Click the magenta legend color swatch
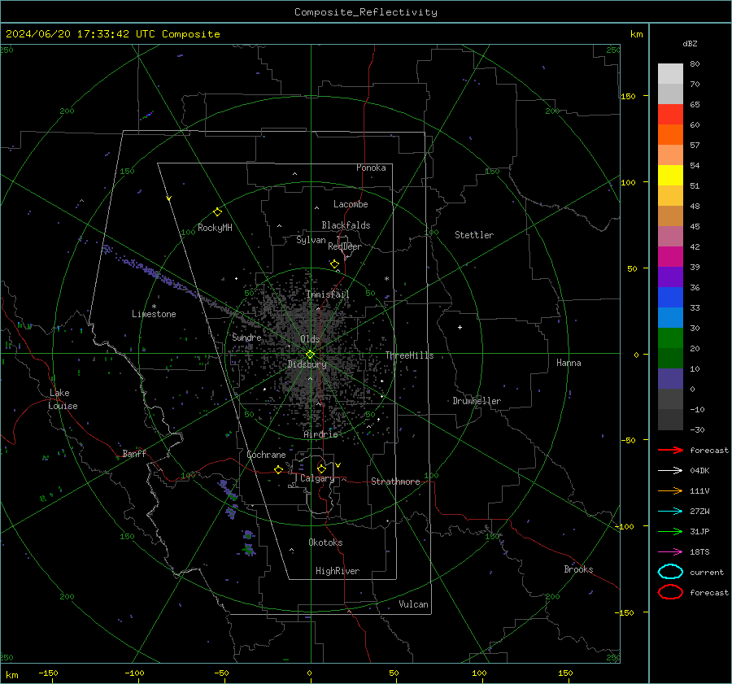 click(x=670, y=257)
